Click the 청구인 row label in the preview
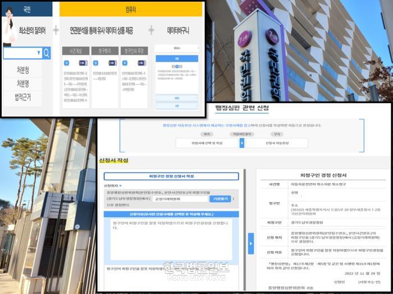This screenshot has height=294, width=393. 275,203
